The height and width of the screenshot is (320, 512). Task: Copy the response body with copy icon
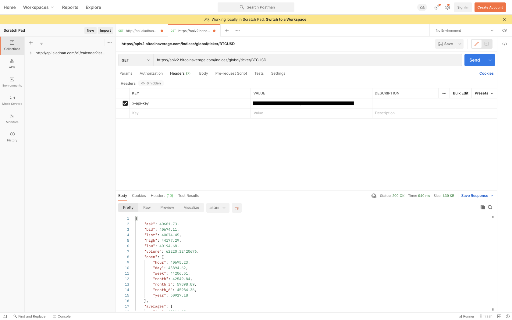(x=483, y=207)
